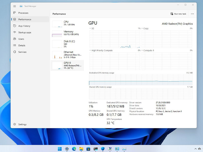This screenshot has height=152, width=203.
Task: Click the driver version value 27.20.21020.9000
Action: (x=163, y=103)
